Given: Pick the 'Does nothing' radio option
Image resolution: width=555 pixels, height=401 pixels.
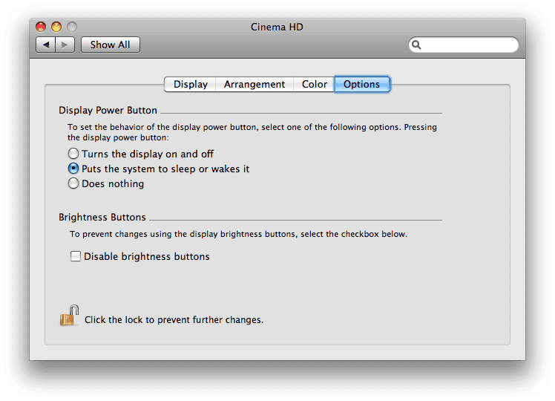Looking at the screenshot, I should tap(73, 183).
